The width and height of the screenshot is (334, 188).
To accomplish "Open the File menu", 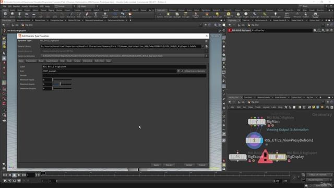I will [x=5, y=6].
